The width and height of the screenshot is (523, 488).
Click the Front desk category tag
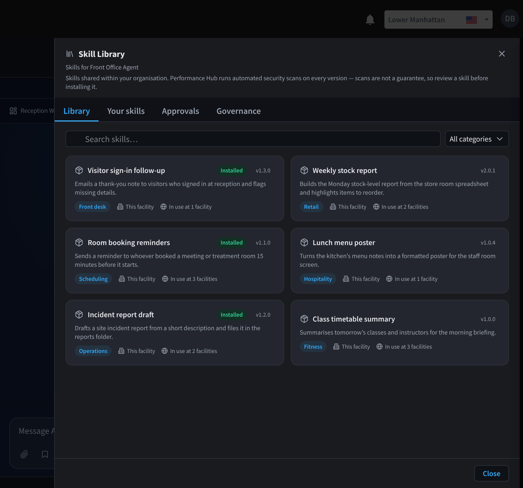coord(93,207)
